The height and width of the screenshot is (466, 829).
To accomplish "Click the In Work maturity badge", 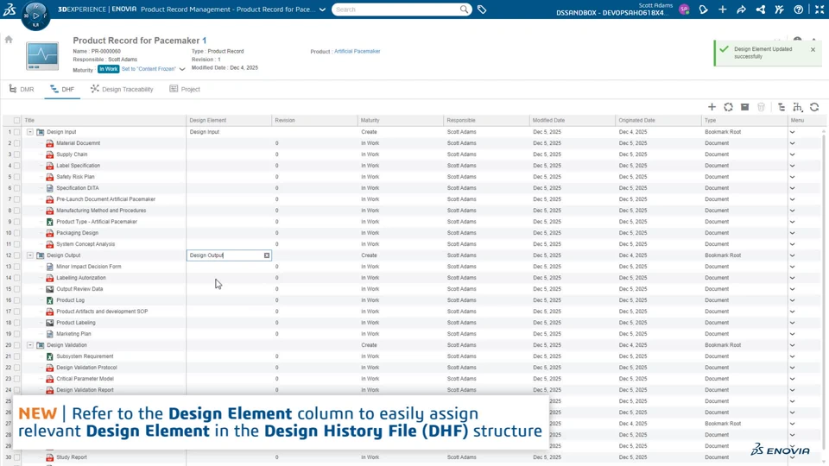I will [109, 69].
